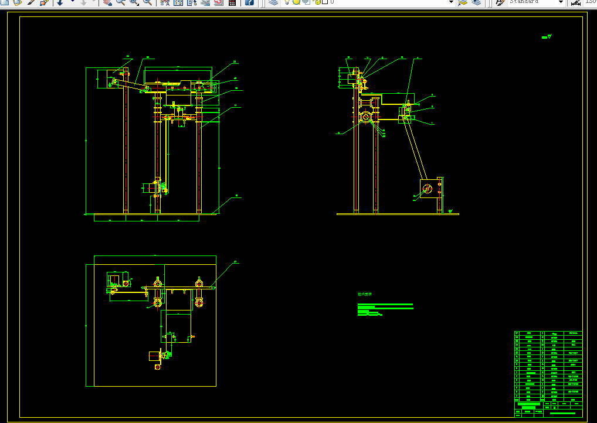The height and width of the screenshot is (423, 597).
Task: Open the Markup Set Manager icon
Action: click(219, 2)
